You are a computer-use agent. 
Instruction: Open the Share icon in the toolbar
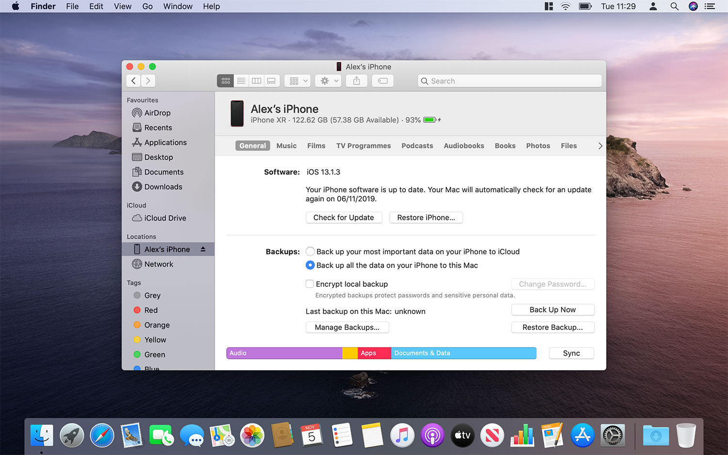(x=356, y=81)
